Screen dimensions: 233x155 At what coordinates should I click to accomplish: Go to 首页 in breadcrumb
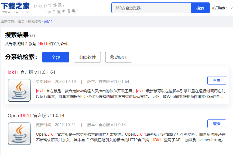[x=21, y=22]
